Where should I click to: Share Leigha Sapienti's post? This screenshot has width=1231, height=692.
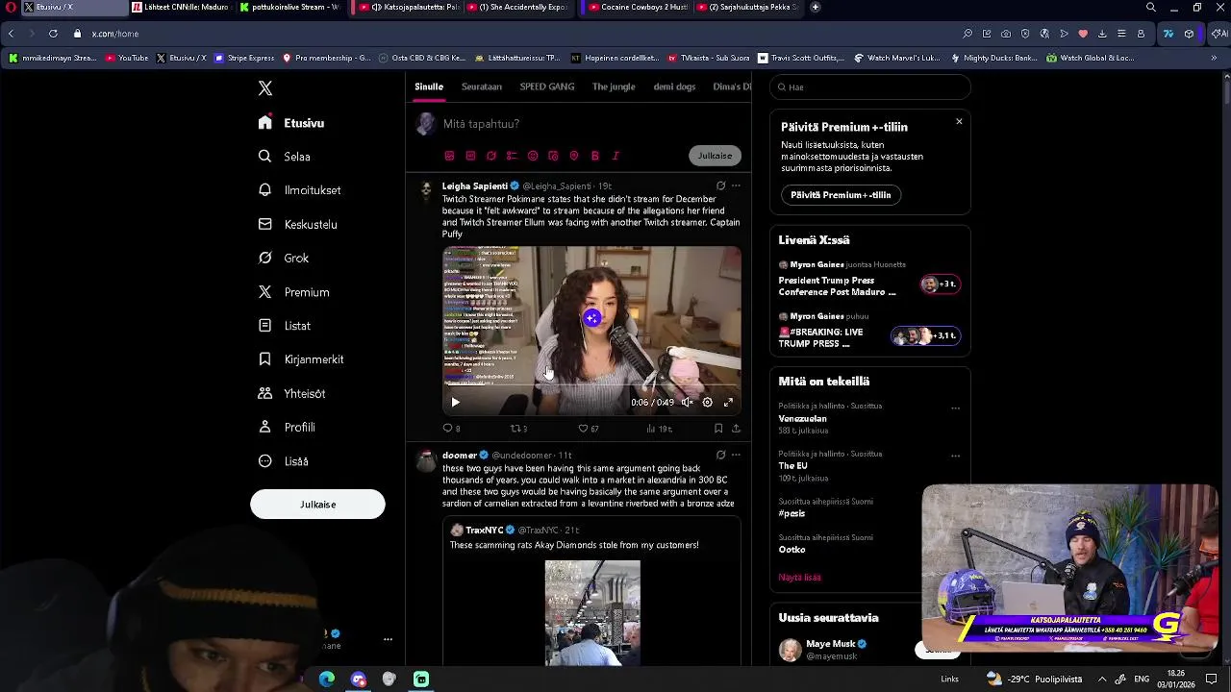pos(736,429)
